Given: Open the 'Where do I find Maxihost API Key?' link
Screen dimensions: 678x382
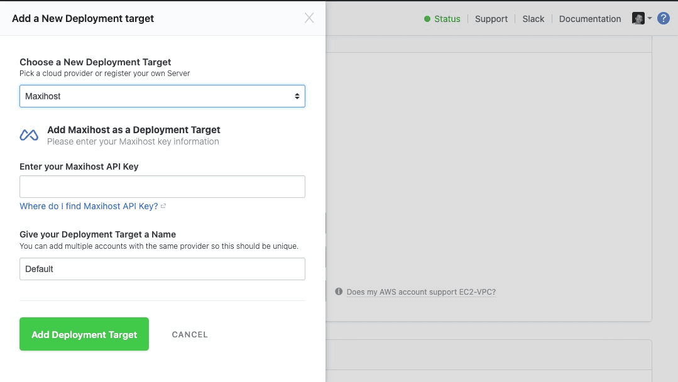Looking at the screenshot, I should click(x=89, y=206).
